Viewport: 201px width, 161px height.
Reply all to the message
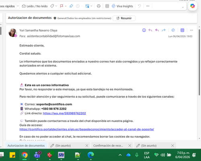pyautogui.click(x=157, y=30)
